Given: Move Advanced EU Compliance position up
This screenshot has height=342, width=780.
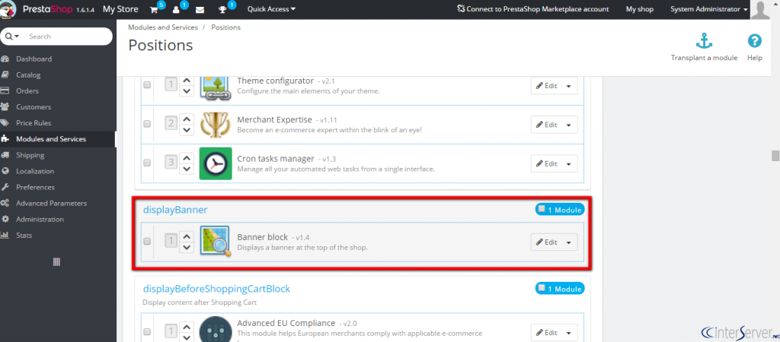Looking at the screenshot, I should [x=186, y=327].
